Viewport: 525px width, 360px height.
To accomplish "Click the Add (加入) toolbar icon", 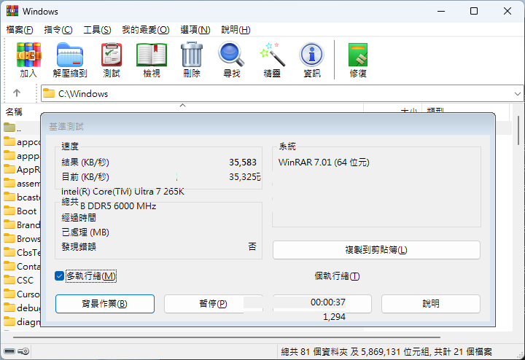I will tap(28, 60).
